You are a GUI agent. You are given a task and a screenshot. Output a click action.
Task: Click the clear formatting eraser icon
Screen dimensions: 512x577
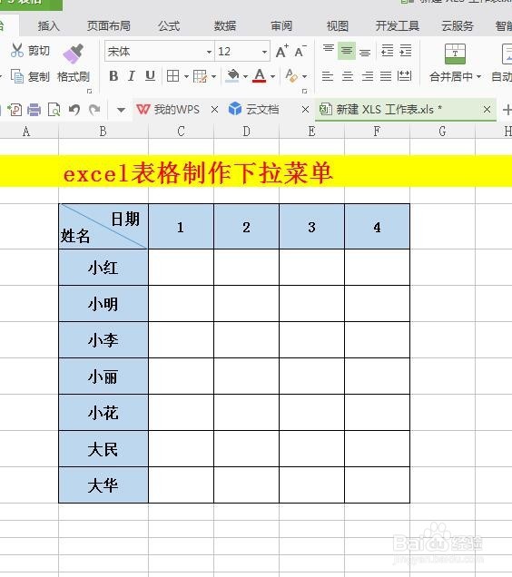coord(291,75)
